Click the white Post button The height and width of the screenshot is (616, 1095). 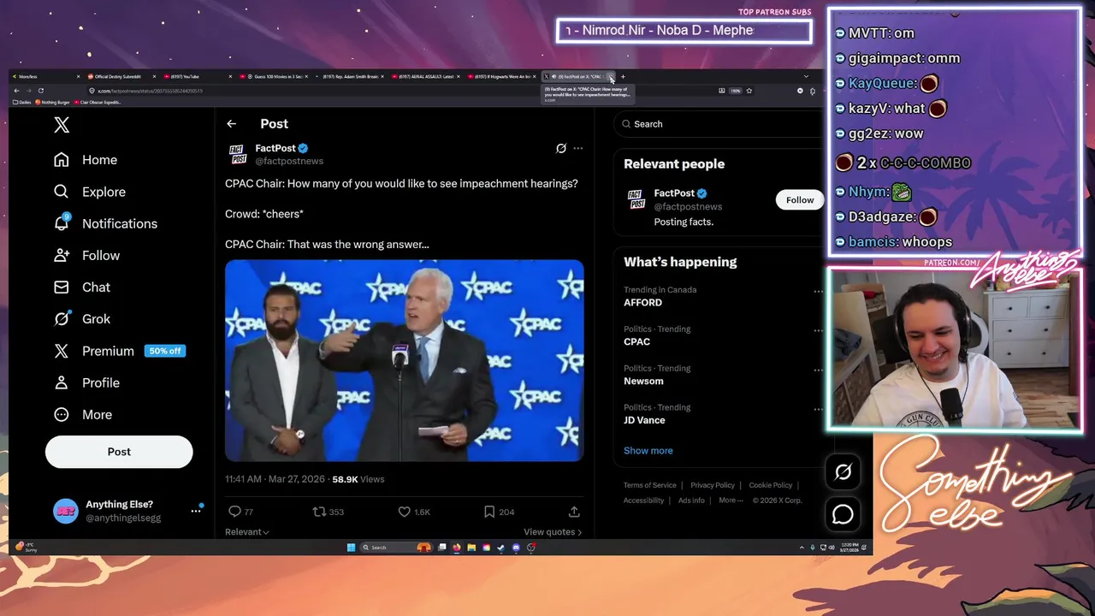point(119,452)
